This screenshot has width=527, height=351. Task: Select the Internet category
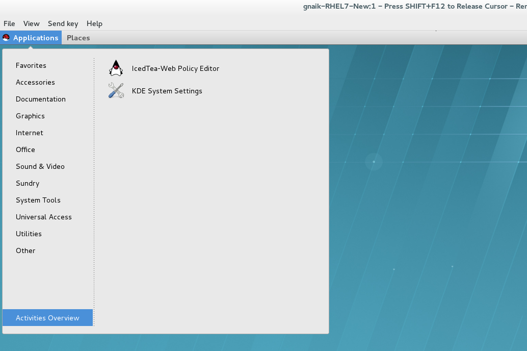(29, 133)
